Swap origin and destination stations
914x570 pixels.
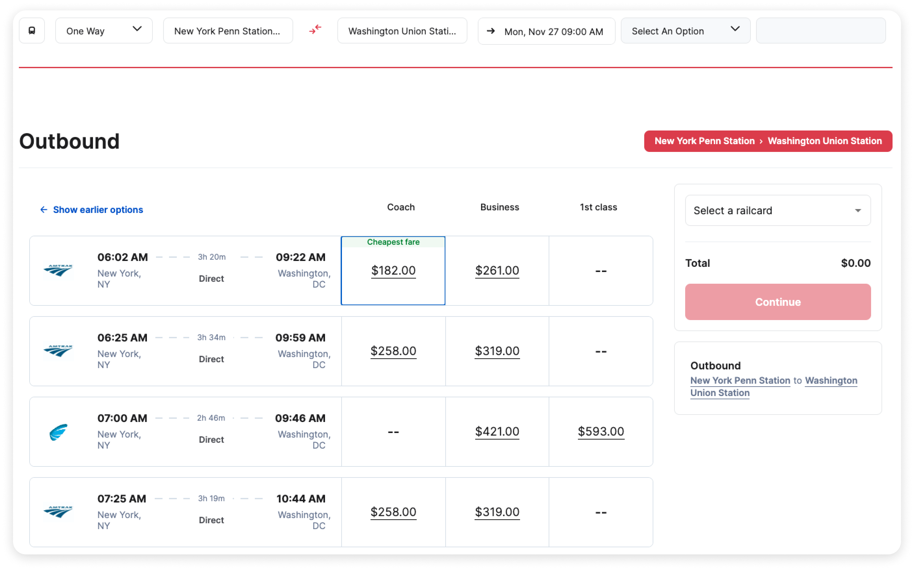point(315,29)
